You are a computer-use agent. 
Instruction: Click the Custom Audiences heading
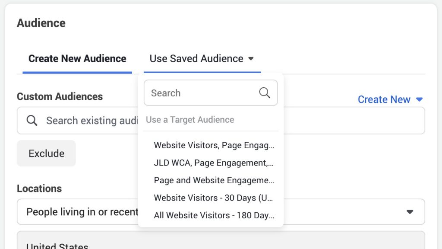click(x=60, y=96)
